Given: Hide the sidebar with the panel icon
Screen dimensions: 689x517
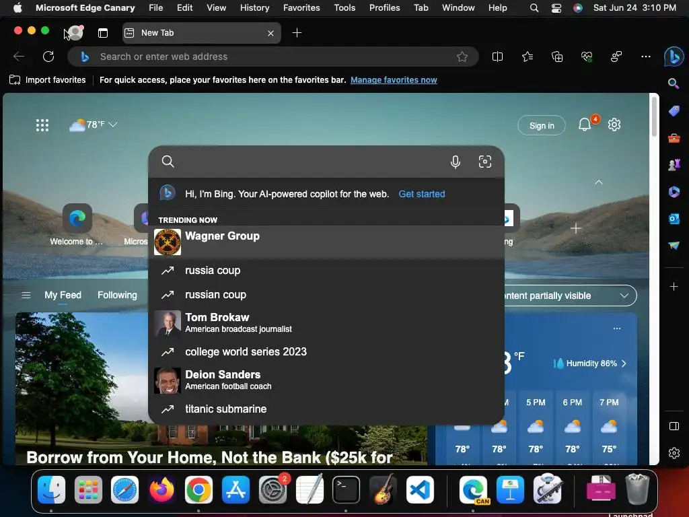Looking at the screenshot, I should (674, 426).
